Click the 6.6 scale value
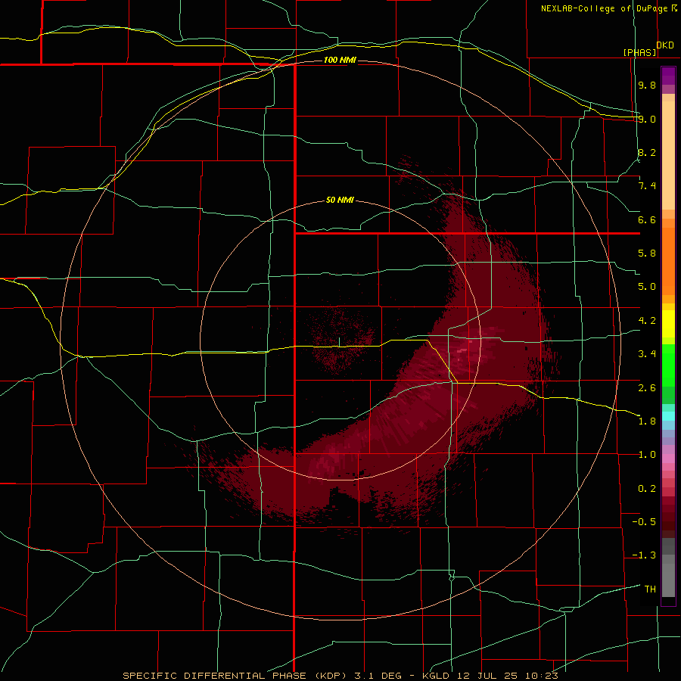Screen dimensions: 681x681 click(x=647, y=219)
